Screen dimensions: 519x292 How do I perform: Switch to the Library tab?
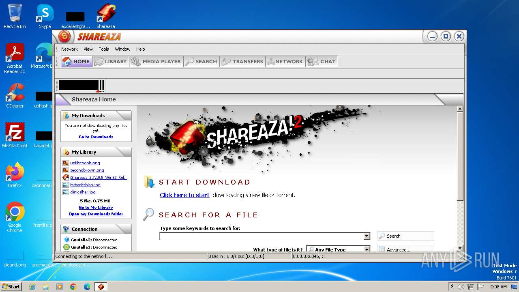[x=111, y=62]
